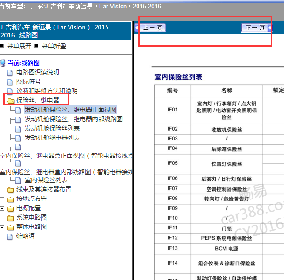Open 发动机舱保险丝、继电器正面视图
The height and width of the screenshot is (280, 284).
click(x=70, y=110)
